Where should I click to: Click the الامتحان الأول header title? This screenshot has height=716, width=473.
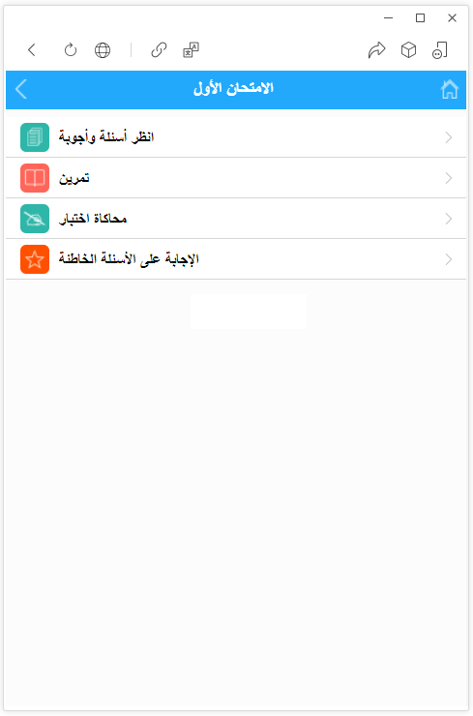(x=233, y=88)
